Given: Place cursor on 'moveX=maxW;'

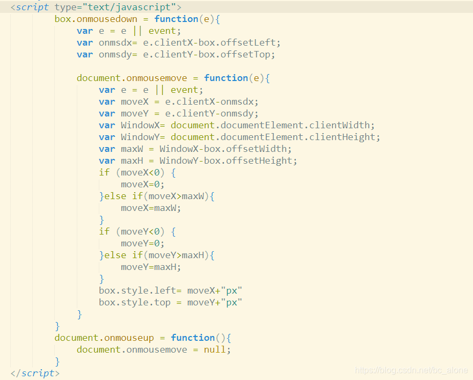Looking at the screenshot, I should 151,208.
